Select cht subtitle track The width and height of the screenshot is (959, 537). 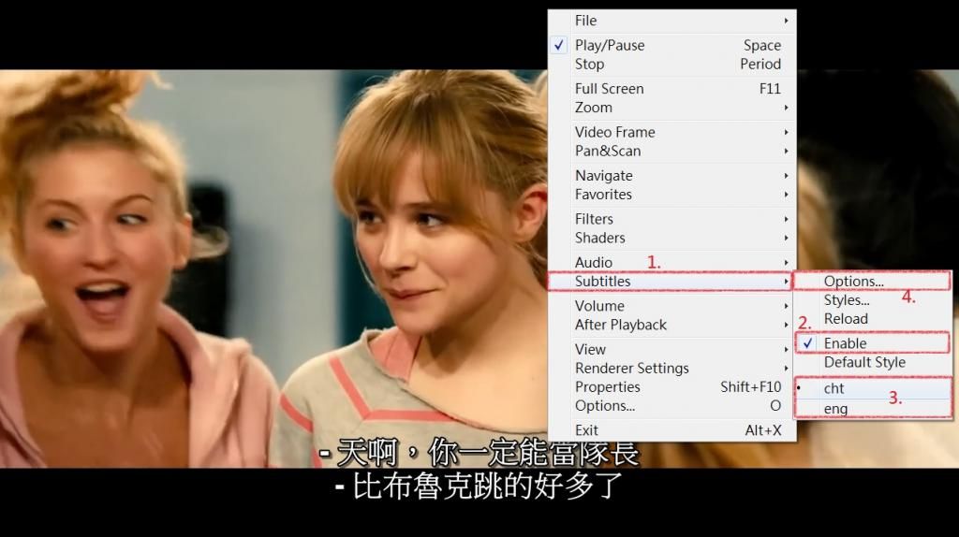pos(873,388)
